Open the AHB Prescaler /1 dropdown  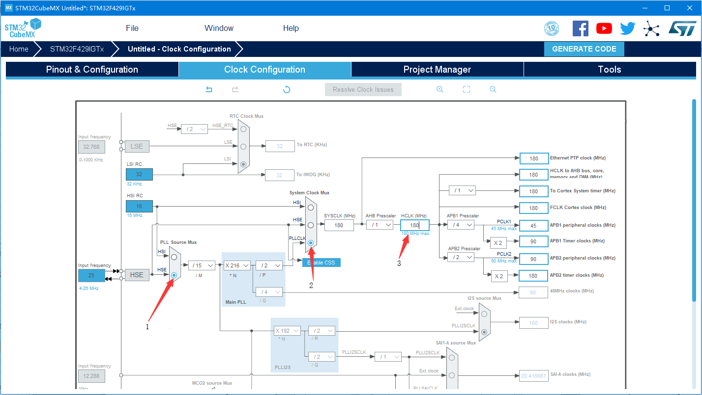click(x=380, y=225)
